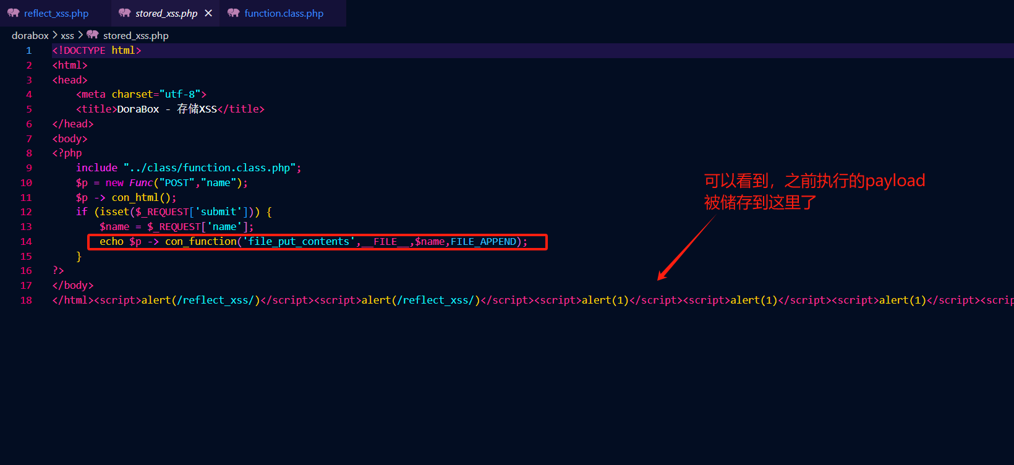Click the PHP file icon in the breadcrumb
The width and height of the screenshot is (1014, 465).
pyautogui.click(x=93, y=35)
